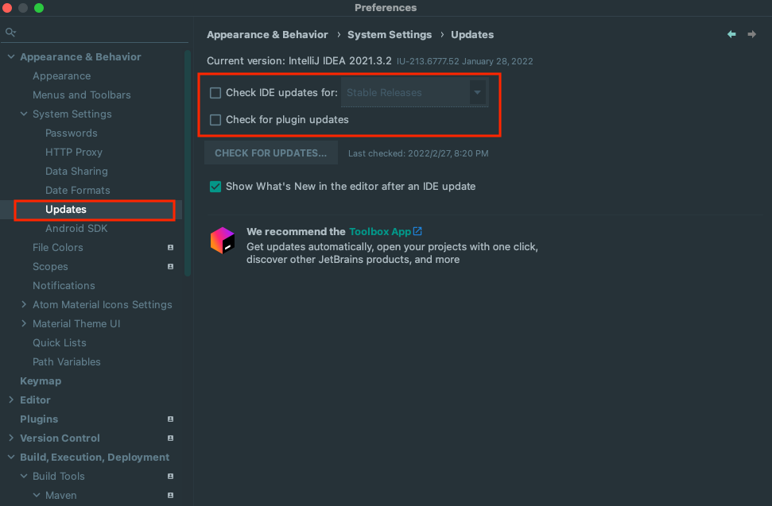The height and width of the screenshot is (506, 772).
Task: Click the project-level icon next to Maven
Action: [170, 495]
